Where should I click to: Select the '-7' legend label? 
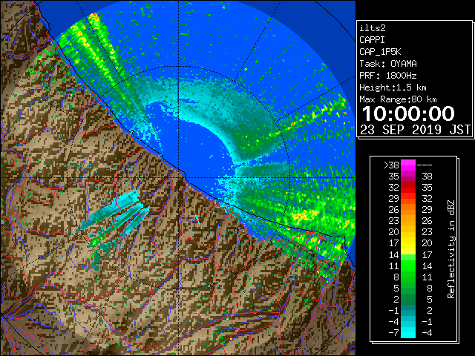click(x=393, y=332)
